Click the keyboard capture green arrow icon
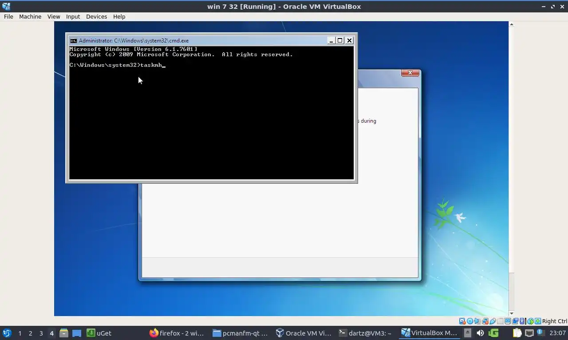This screenshot has width=568, height=340. (x=538, y=321)
